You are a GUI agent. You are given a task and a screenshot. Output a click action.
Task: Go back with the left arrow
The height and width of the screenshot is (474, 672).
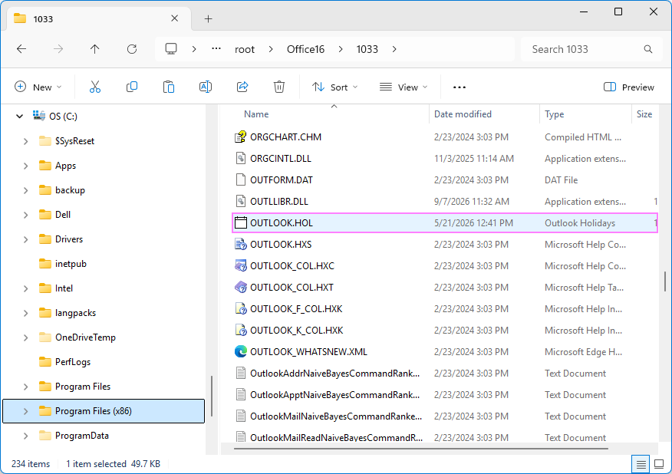pos(21,49)
